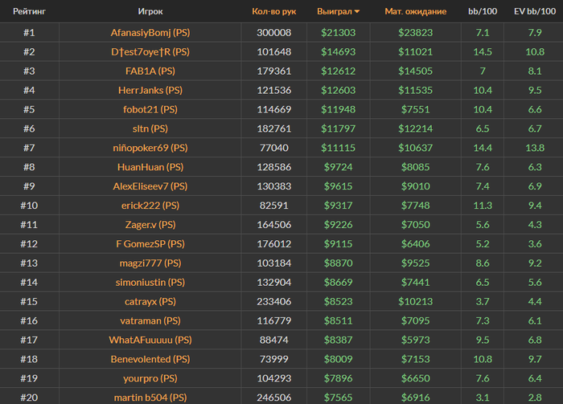View HerrJanks (PS) player stats
Screen dimensions: 563x404
point(150,90)
